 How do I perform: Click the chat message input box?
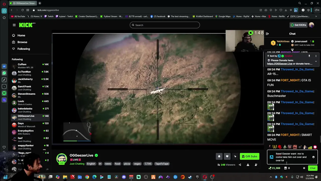(x=292, y=157)
